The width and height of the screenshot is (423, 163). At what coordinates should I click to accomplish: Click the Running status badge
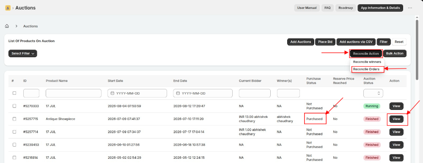pos(371,106)
